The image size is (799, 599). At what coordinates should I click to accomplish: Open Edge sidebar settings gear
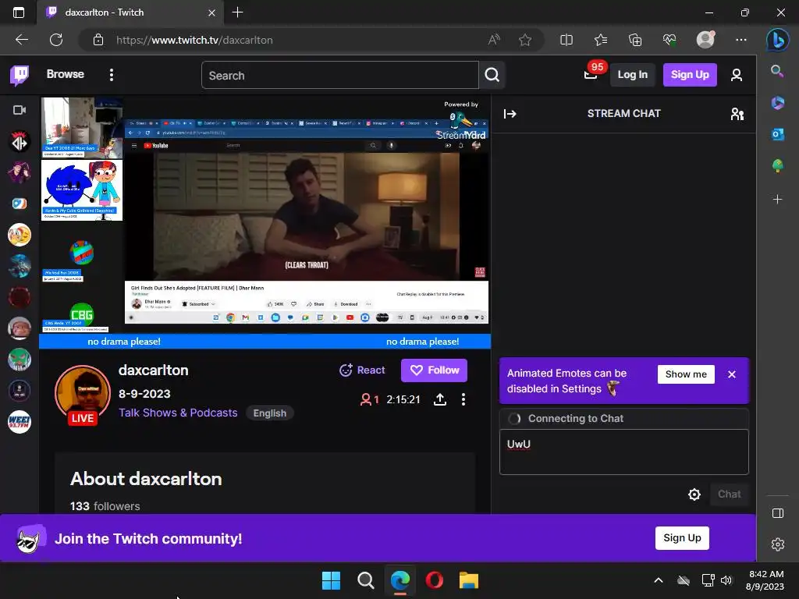tap(778, 544)
